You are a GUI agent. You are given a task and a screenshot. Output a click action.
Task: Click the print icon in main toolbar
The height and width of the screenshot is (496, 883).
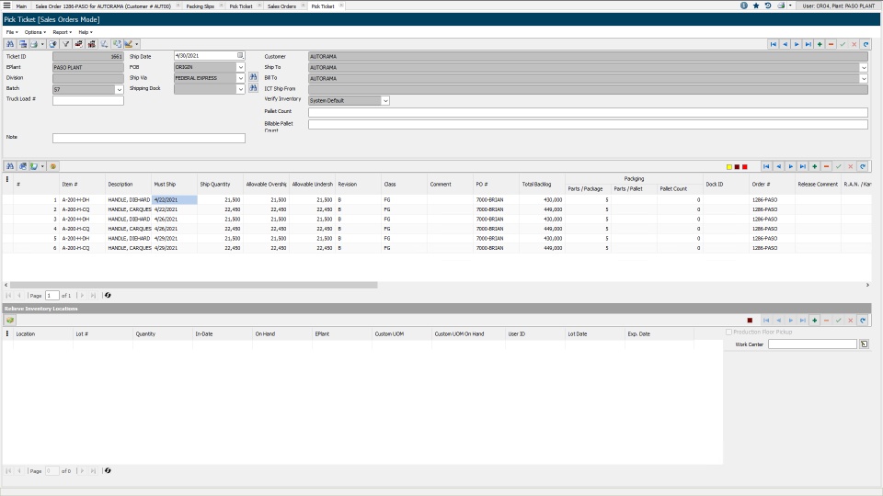(x=34, y=44)
